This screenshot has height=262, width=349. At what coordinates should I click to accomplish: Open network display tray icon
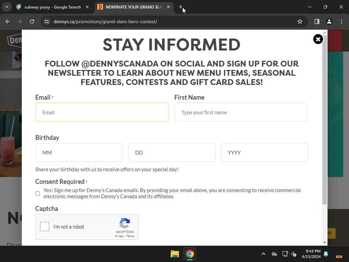coord(285,254)
